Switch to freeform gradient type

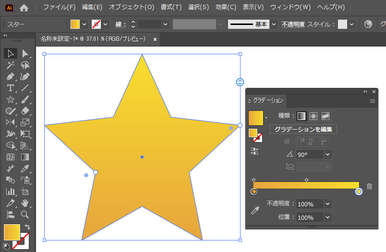325,116
